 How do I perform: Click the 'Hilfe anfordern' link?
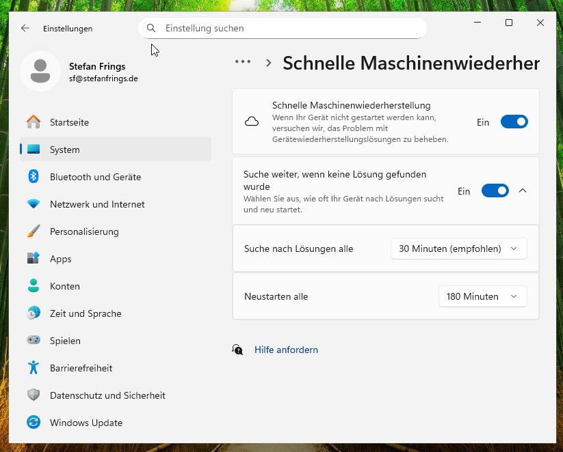point(286,350)
